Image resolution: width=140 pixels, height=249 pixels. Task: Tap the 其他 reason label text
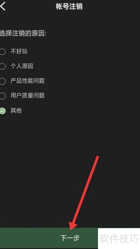pyautogui.click(x=16, y=111)
